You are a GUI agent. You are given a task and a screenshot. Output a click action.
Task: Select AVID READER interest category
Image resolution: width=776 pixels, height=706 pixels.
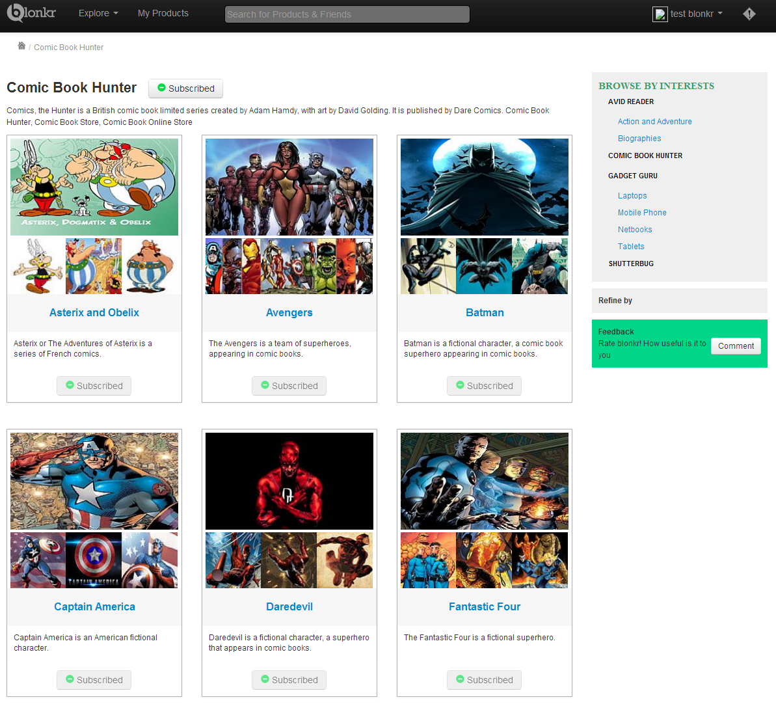(631, 102)
